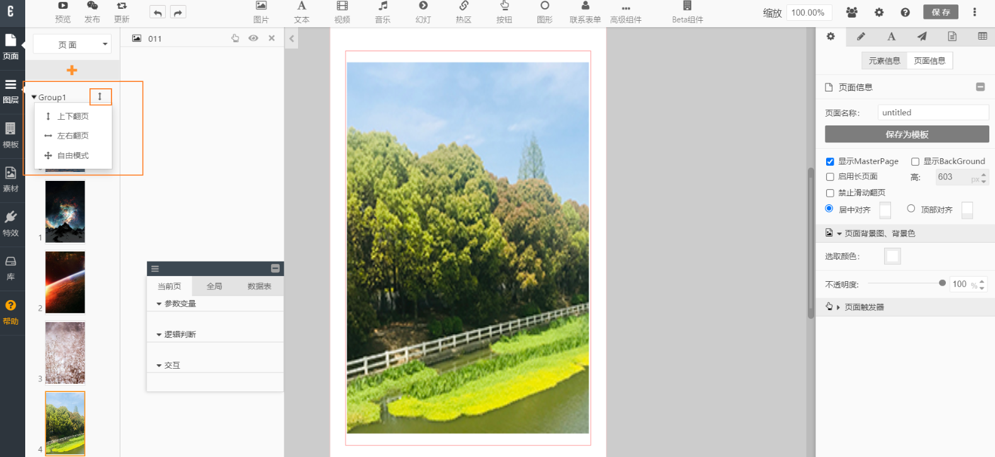Uncheck 显示MasterPage checkbox
Viewport: 995px width, 457px height.
coord(830,162)
